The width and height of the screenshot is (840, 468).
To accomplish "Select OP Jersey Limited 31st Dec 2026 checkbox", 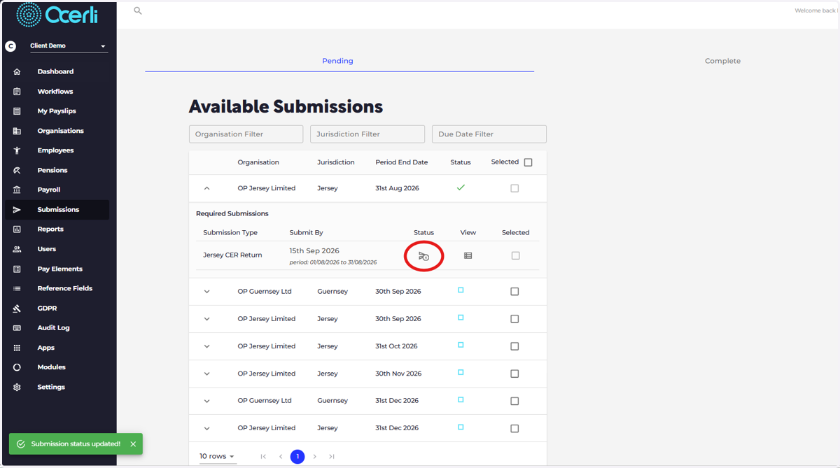I will [x=514, y=429].
